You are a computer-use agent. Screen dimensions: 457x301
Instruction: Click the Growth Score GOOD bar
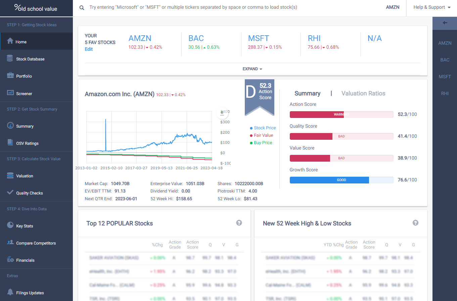click(341, 180)
